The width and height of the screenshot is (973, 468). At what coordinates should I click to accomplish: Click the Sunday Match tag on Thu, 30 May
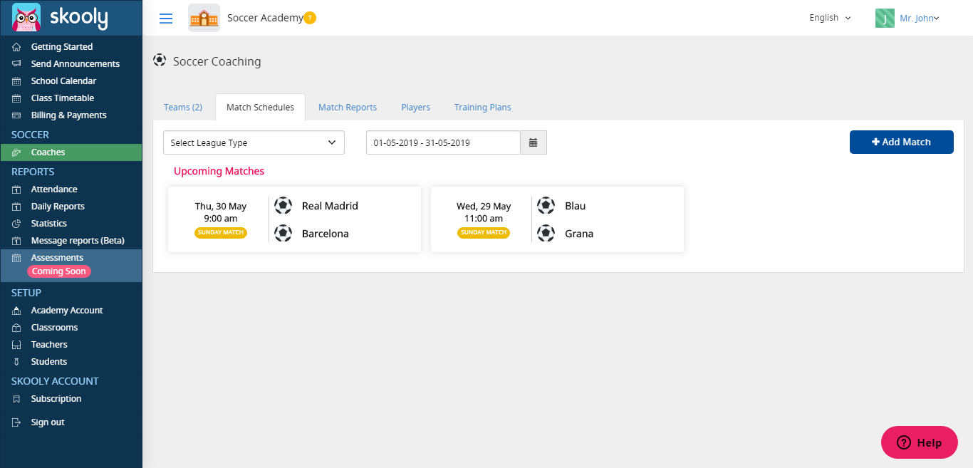pyautogui.click(x=221, y=233)
